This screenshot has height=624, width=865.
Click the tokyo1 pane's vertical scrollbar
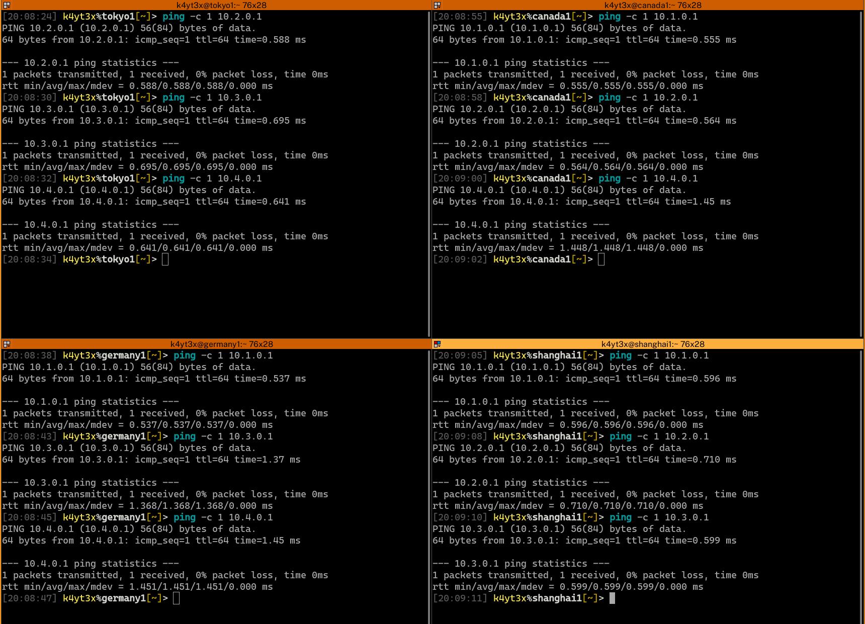pyautogui.click(x=428, y=173)
